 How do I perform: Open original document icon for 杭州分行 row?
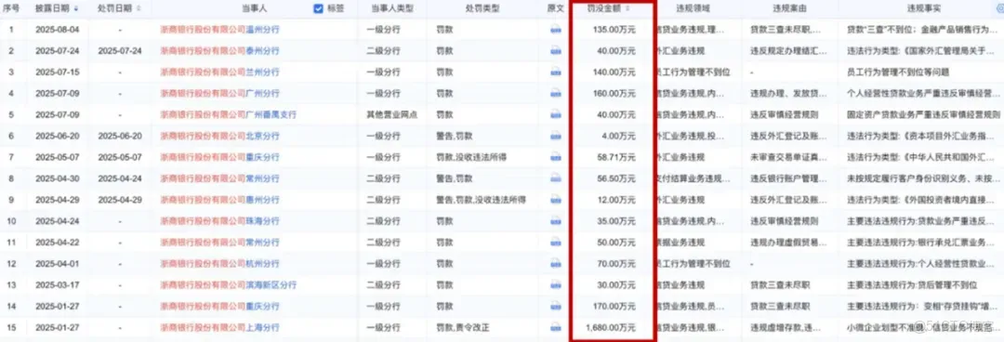(556, 263)
